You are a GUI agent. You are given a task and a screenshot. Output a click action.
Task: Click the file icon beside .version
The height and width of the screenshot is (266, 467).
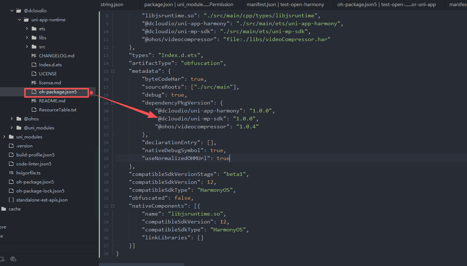point(11,146)
